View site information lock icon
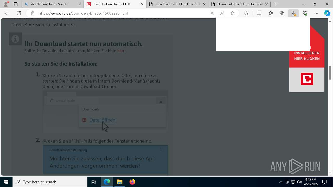 click(33, 13)
